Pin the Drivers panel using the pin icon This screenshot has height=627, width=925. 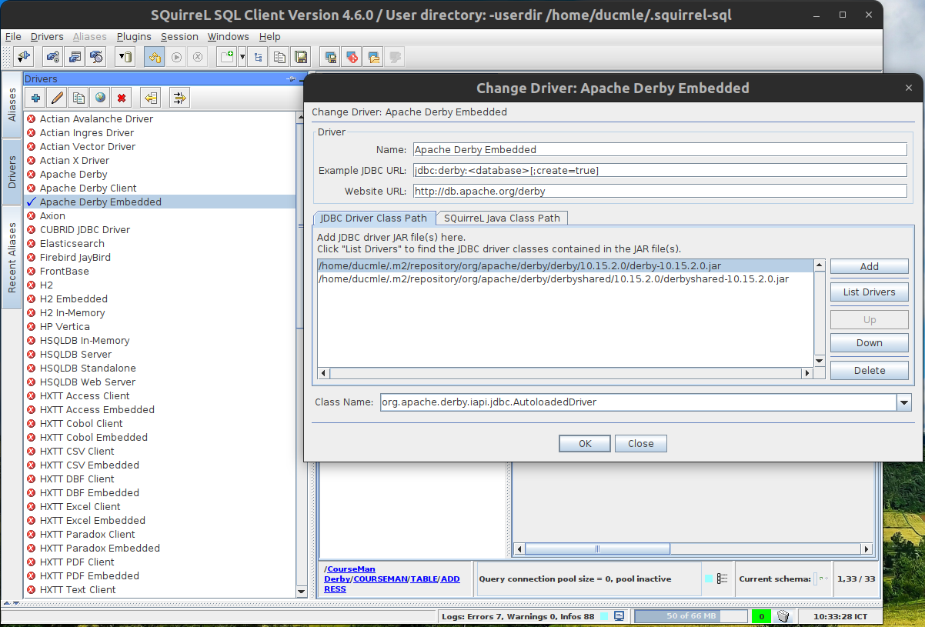coord(292,78)
